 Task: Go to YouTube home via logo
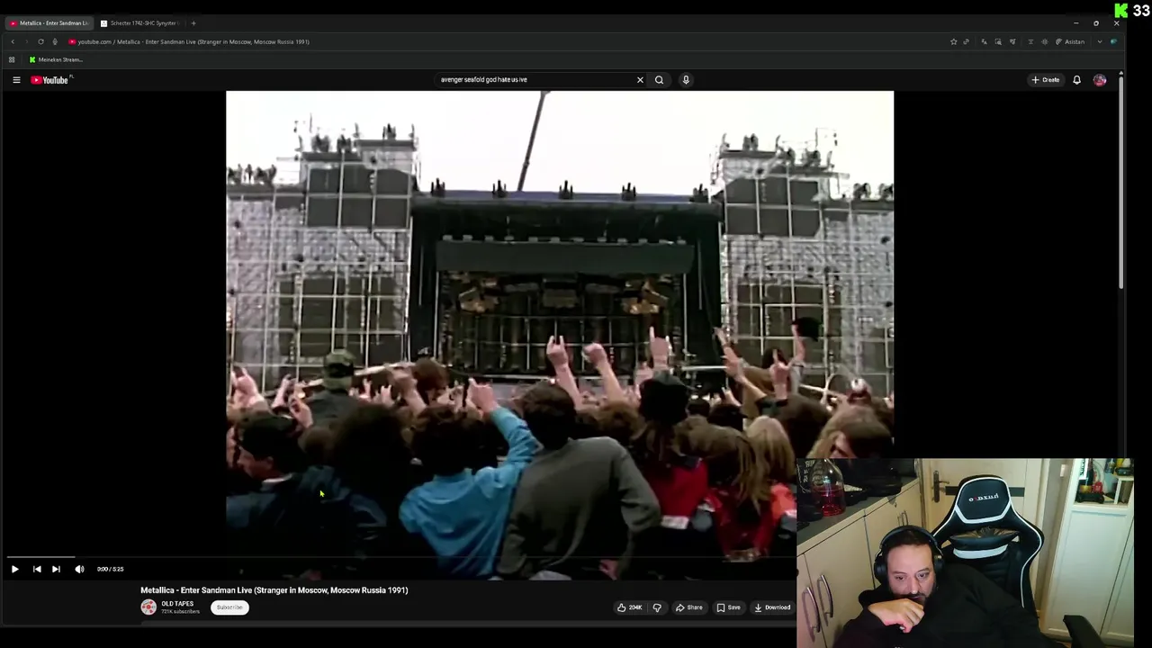(x=50, y=80)
